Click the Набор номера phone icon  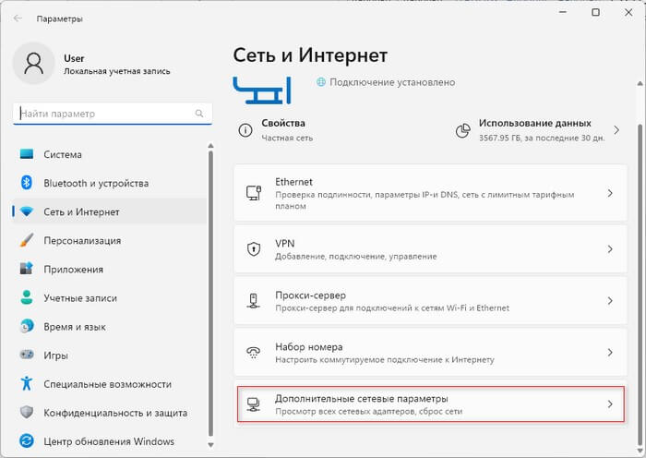click(254, 352)
